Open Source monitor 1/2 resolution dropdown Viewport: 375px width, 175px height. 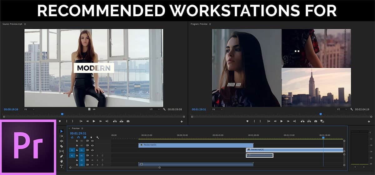click(x=154, y=109)
